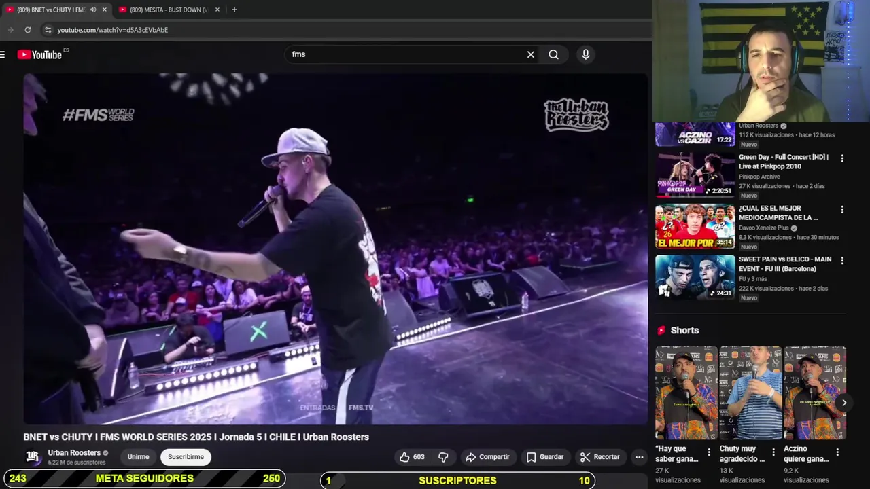This screenshot has width=870, height=489.
Task: Subscribe with the Suscribirme button
Action: (186, 457)
